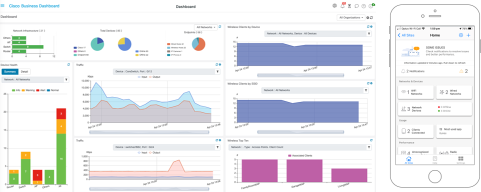Screen dimensions: 481x192
Task: Refresh Wireless Clients by SSID widget
Action: [x=368, y=83]
